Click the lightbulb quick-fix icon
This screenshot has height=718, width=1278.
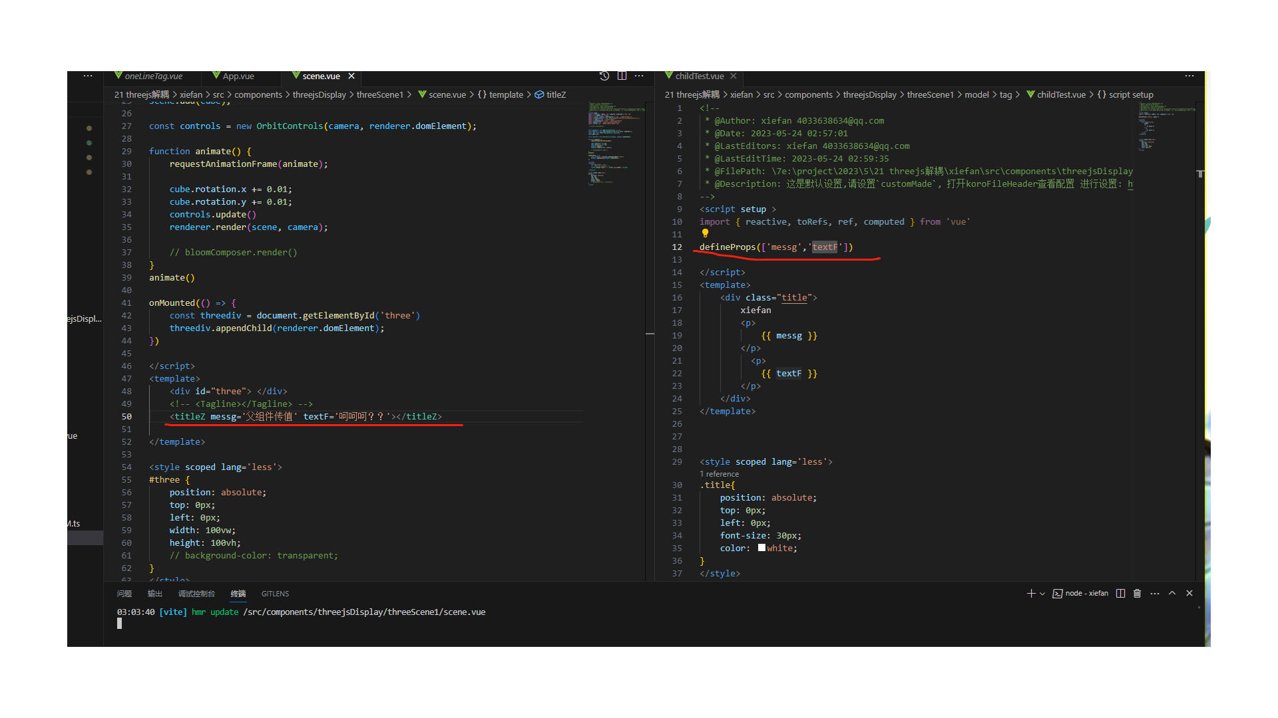pyautogui.click(x=705, y=233)
